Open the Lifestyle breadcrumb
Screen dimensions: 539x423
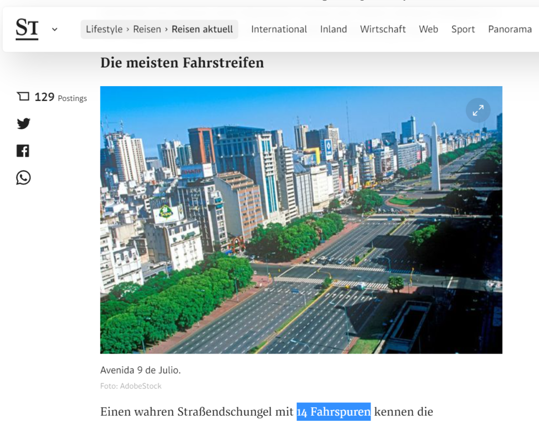[x=104, y=29]
